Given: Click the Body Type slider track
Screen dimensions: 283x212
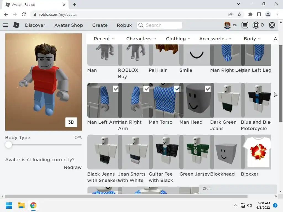Looking at the screenshot, I should click(x=43, y=145).
